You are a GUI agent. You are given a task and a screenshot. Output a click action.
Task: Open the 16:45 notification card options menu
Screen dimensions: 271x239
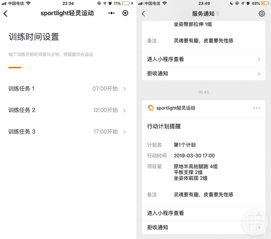257,108
